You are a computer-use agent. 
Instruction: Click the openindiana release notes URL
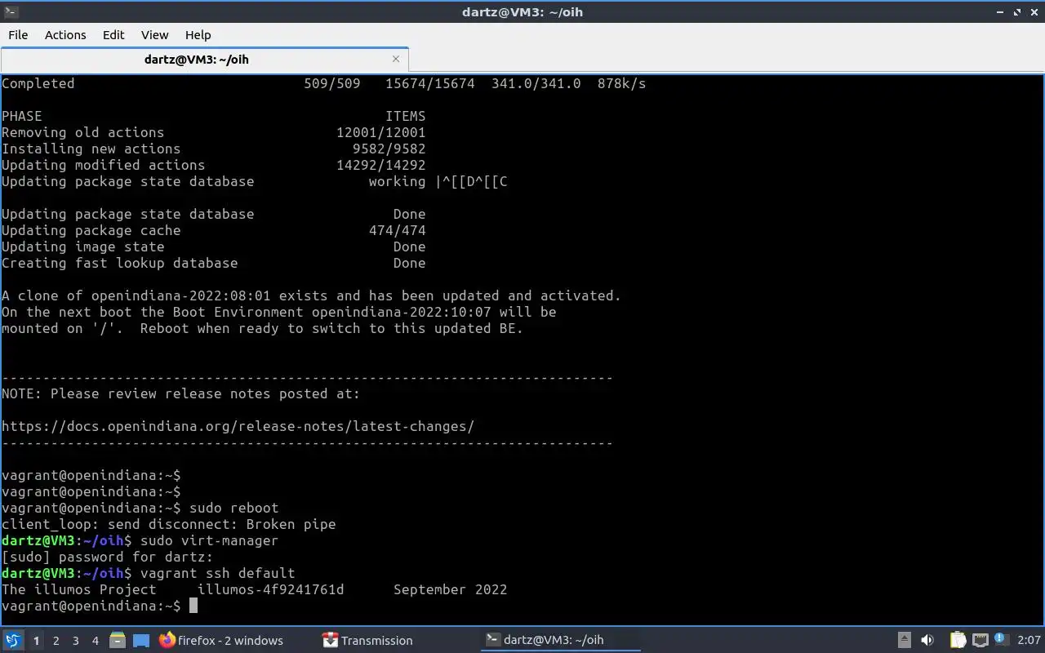[238, 426]
